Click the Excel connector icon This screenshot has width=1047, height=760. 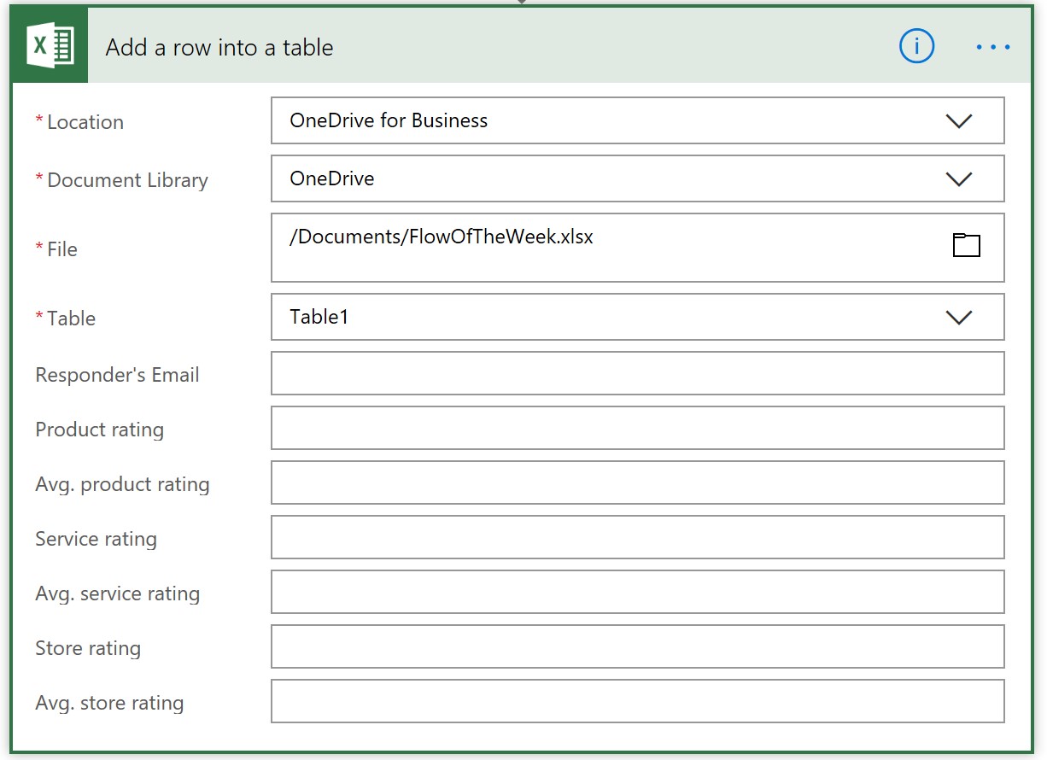48,44
